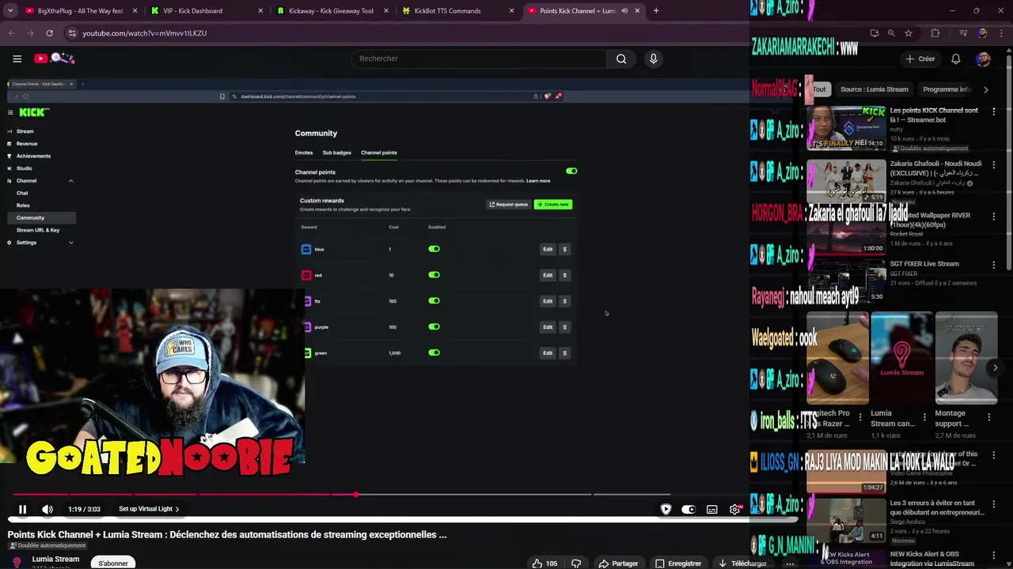Click the Enregistrer save button
The image size is (1013, 569).
pos(678,563)
